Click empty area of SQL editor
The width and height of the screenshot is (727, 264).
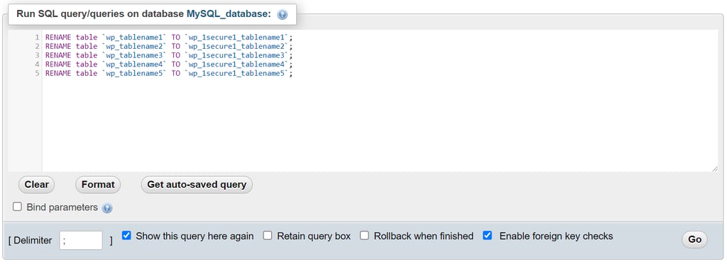click(381, 125)
